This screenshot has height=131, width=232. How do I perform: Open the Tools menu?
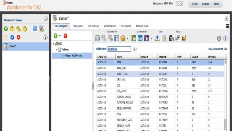(x=195, y=4)
